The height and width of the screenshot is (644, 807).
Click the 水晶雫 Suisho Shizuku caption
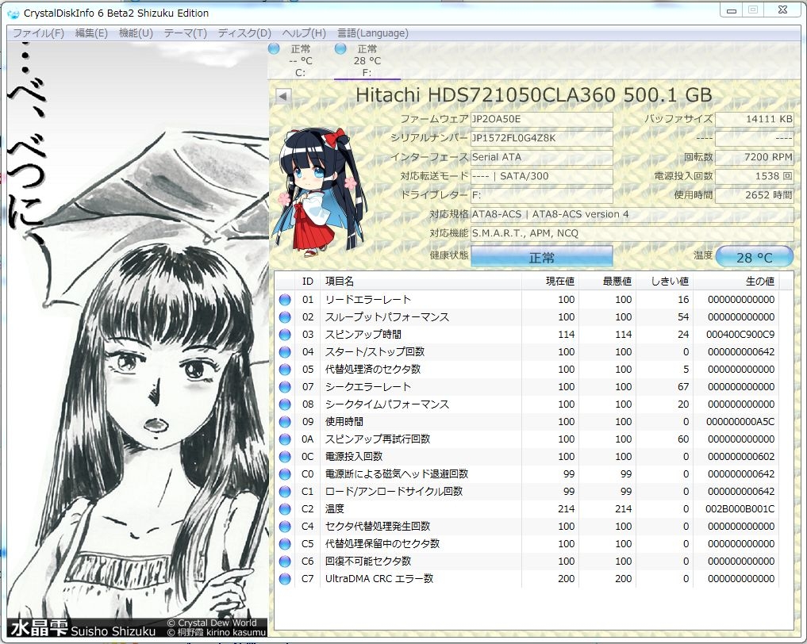click(83, 629)
